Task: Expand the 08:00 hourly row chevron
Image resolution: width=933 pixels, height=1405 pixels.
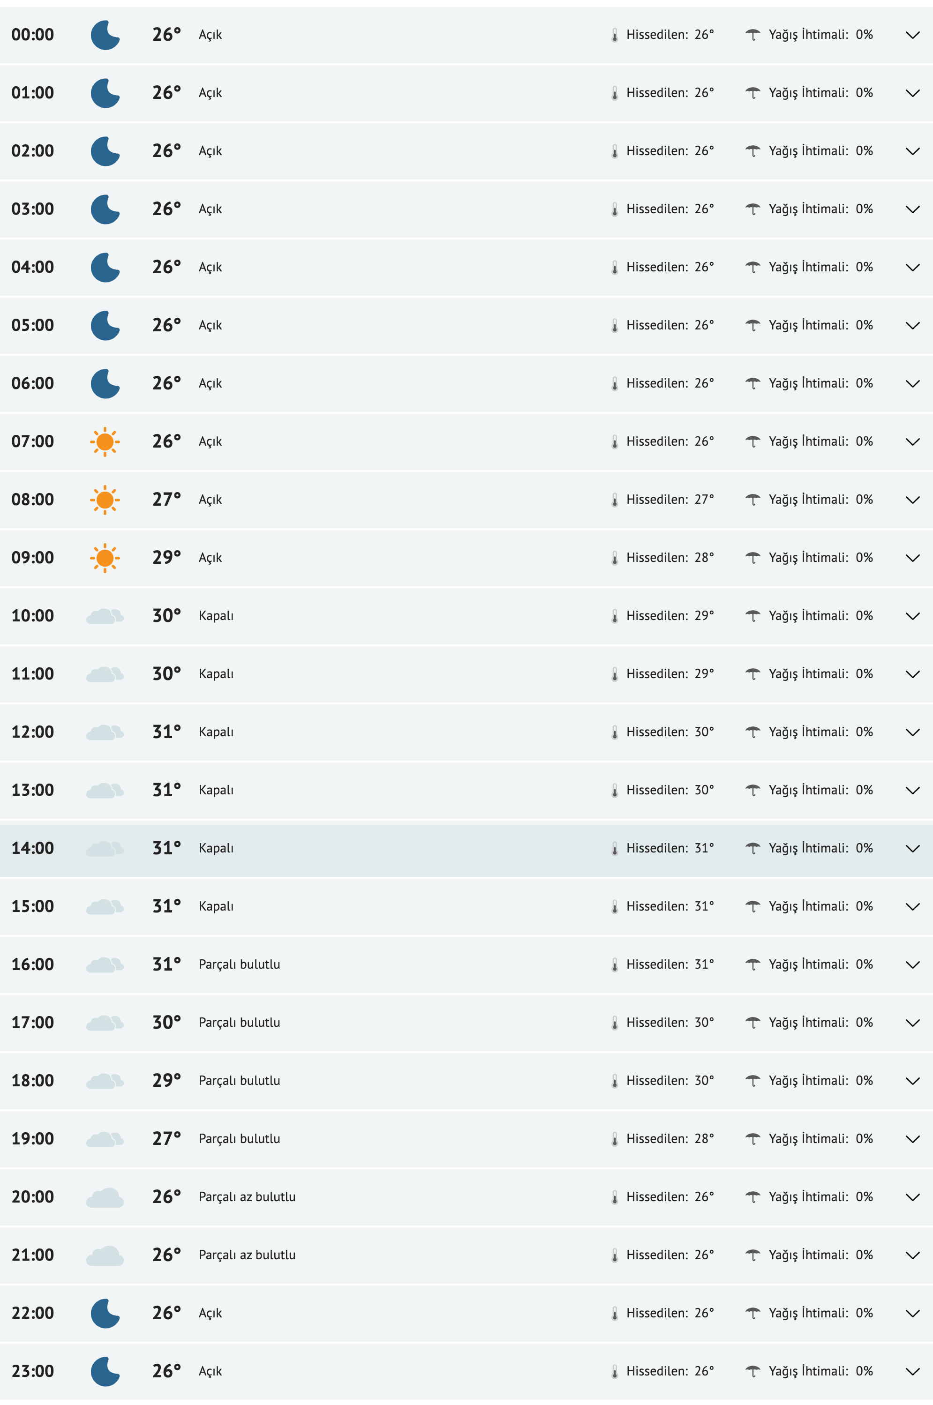Action: (912, 500)
